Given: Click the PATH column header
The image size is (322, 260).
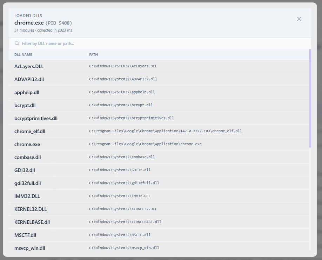Looking at the screenshot, I should (93, 55).
